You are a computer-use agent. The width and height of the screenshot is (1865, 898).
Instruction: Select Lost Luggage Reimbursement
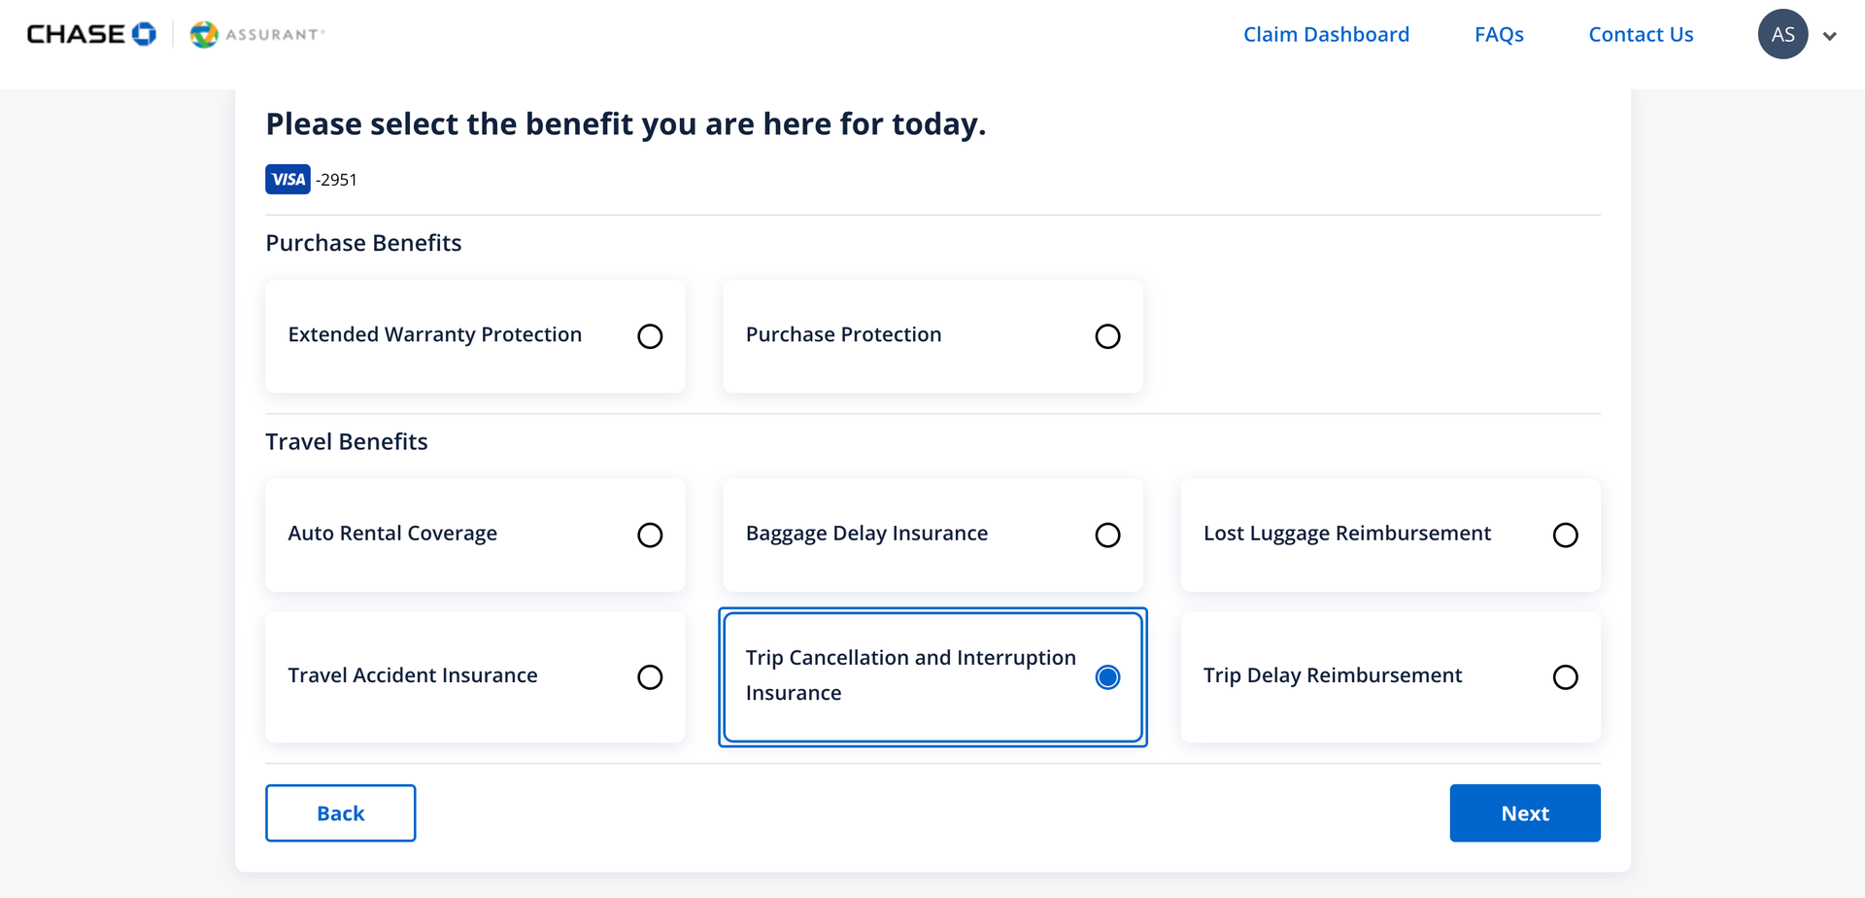point(1565,535)
